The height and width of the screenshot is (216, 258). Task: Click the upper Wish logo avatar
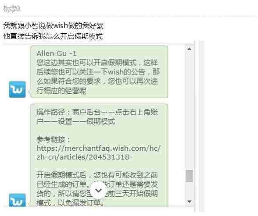17,89
